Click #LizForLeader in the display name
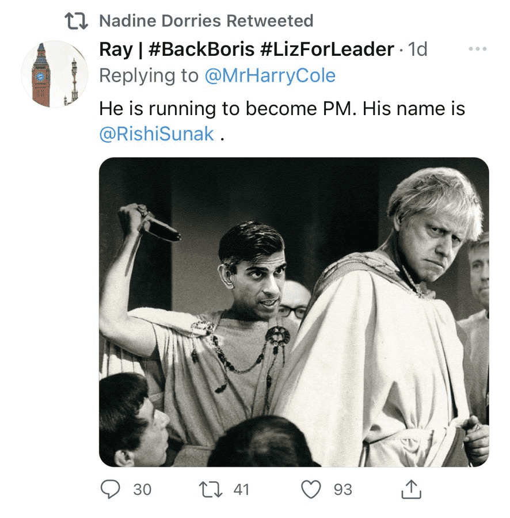 pyautogui.click(x=327, y=49)
